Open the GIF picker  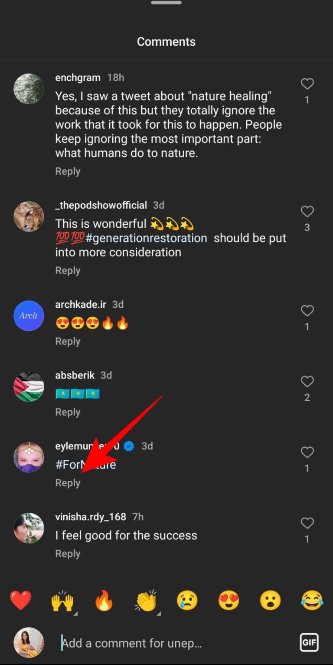tap(309, 643)
